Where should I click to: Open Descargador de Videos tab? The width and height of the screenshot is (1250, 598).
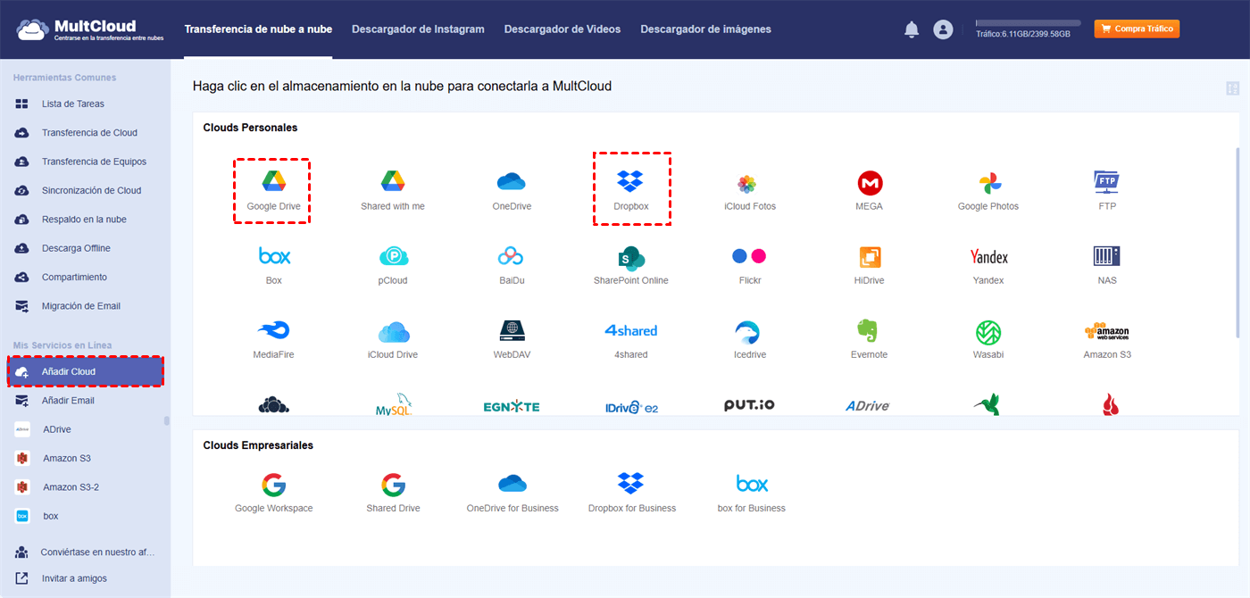coord(562,29)
